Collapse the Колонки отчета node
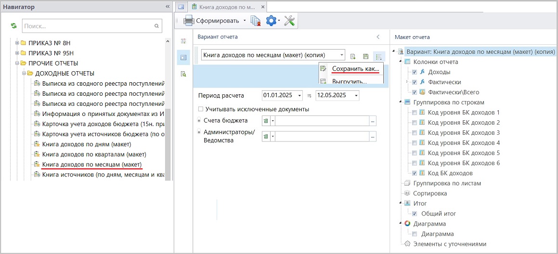Viewport: 558px width, 254px height. point(401,62)
